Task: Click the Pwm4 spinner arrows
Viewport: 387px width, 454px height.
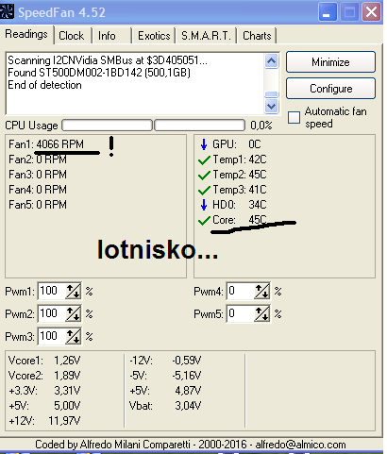Action: 261,291
